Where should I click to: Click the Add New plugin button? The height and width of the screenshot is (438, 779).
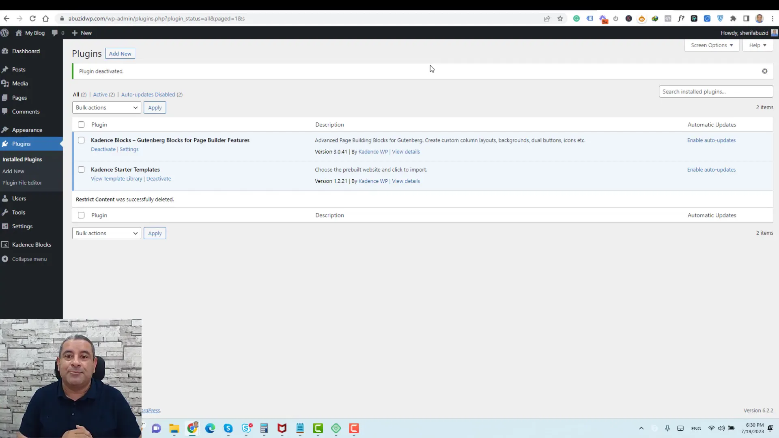pos(120,54)
